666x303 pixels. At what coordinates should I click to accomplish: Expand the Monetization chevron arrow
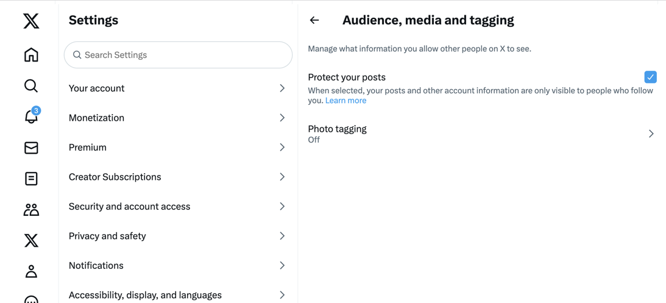[282, 118]
